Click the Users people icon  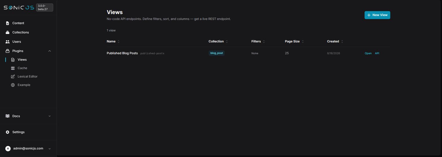pos(8,42)
